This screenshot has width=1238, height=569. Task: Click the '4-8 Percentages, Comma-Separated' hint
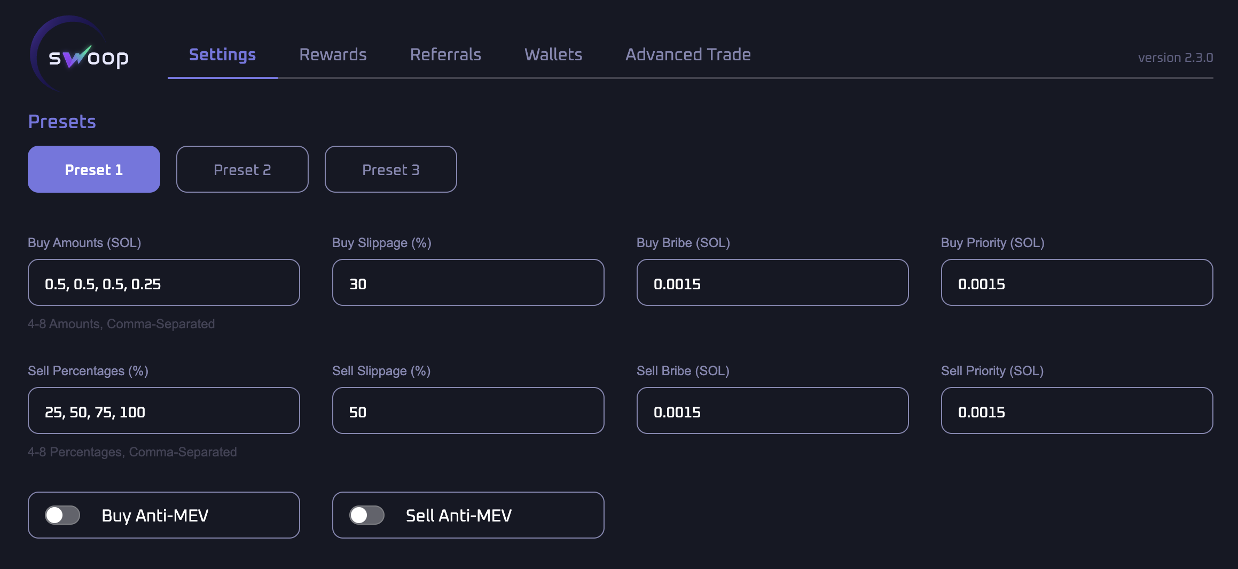pos(132,452)
